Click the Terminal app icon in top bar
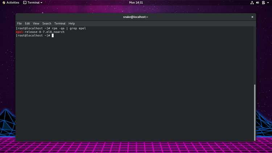 (25, 3)
